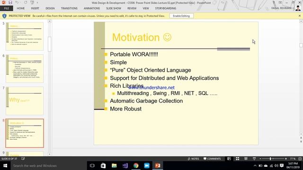This screenshot has height=170, width=303.
Task: Click the Next Slide double-arrow button
Action: click(x=301, y=142)
